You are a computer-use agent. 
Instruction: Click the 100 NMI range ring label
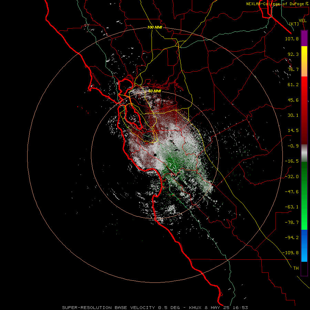click(x=155, y=27)
